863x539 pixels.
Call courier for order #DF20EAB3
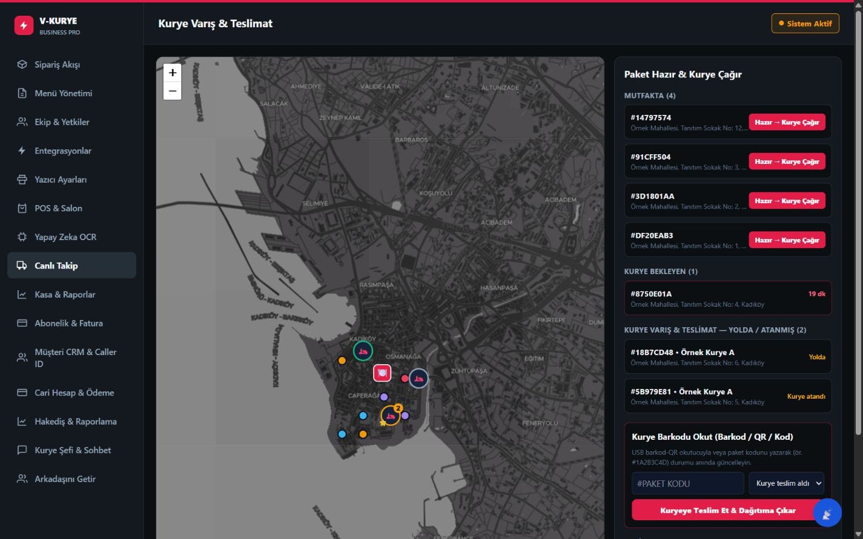(x=787, y=240)
